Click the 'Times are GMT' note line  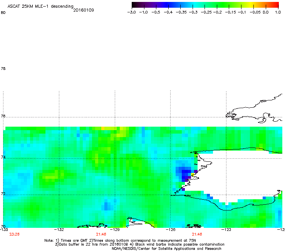pyautogui.click(x=120, y=241)
